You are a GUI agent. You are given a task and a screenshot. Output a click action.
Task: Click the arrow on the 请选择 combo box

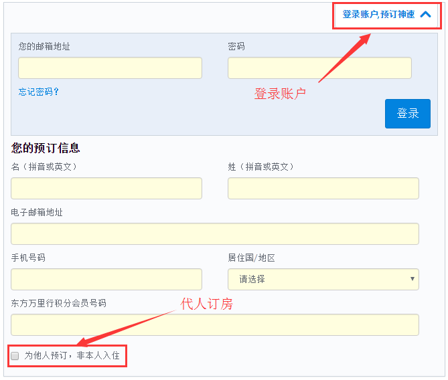(x=411, y=280)
